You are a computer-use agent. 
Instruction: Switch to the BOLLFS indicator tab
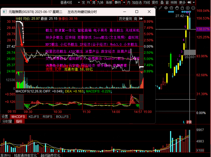click(x=62, y=117)
